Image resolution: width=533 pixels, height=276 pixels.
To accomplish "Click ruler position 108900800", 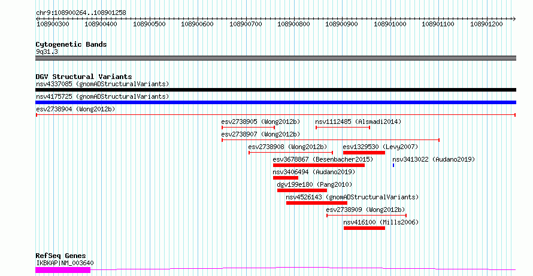I will coord(293,24).
